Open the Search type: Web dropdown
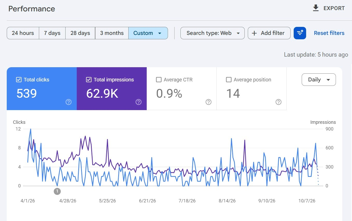The width and height of the screenshot is (352, 221). tap(212, 33)
